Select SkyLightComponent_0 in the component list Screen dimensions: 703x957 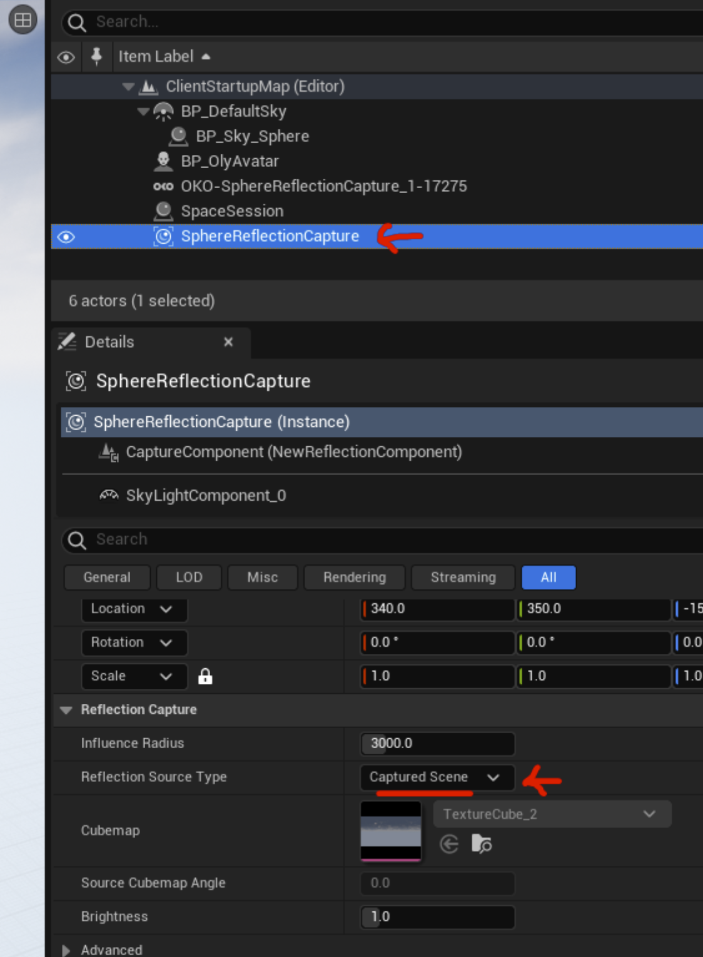(x=206, y=496)
